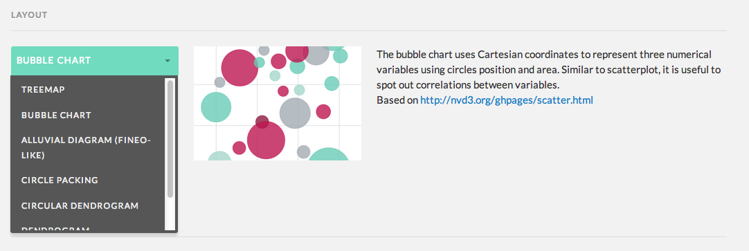
Task: Open the nvd3.org scatter.html link
Action: click(x=506, y=101)
